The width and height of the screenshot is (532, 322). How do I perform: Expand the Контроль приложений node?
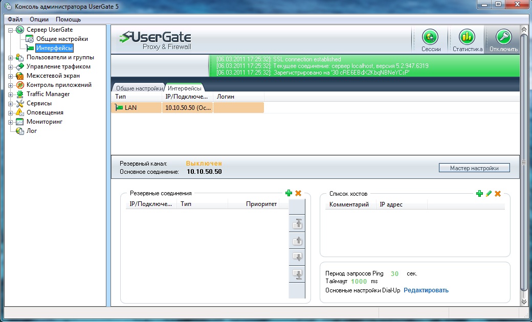pos(11,85)
